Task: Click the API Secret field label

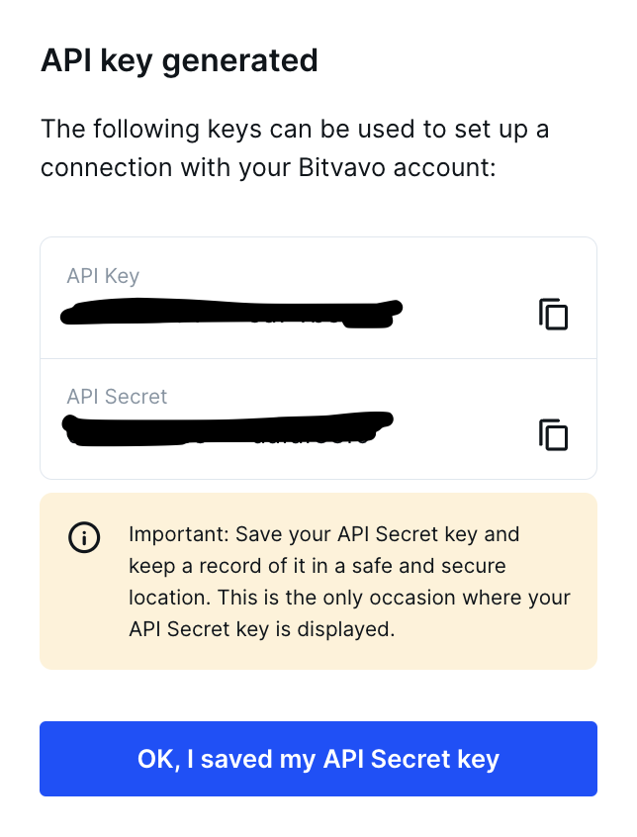Action: 117,397
